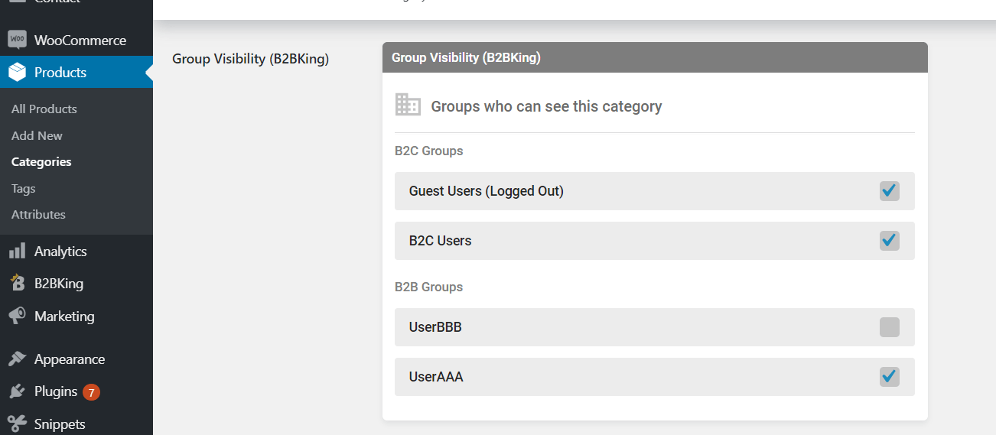
Task: Click the B2BKing icon in sidebar
Action: click(17, 283)
